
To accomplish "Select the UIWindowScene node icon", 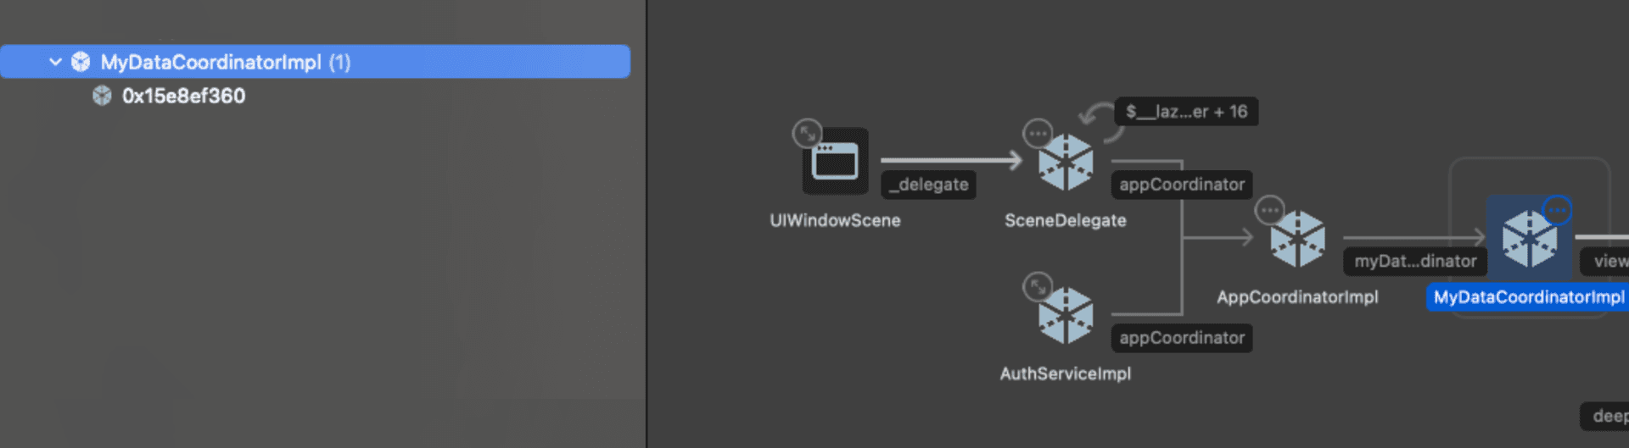I will (835, 161).
